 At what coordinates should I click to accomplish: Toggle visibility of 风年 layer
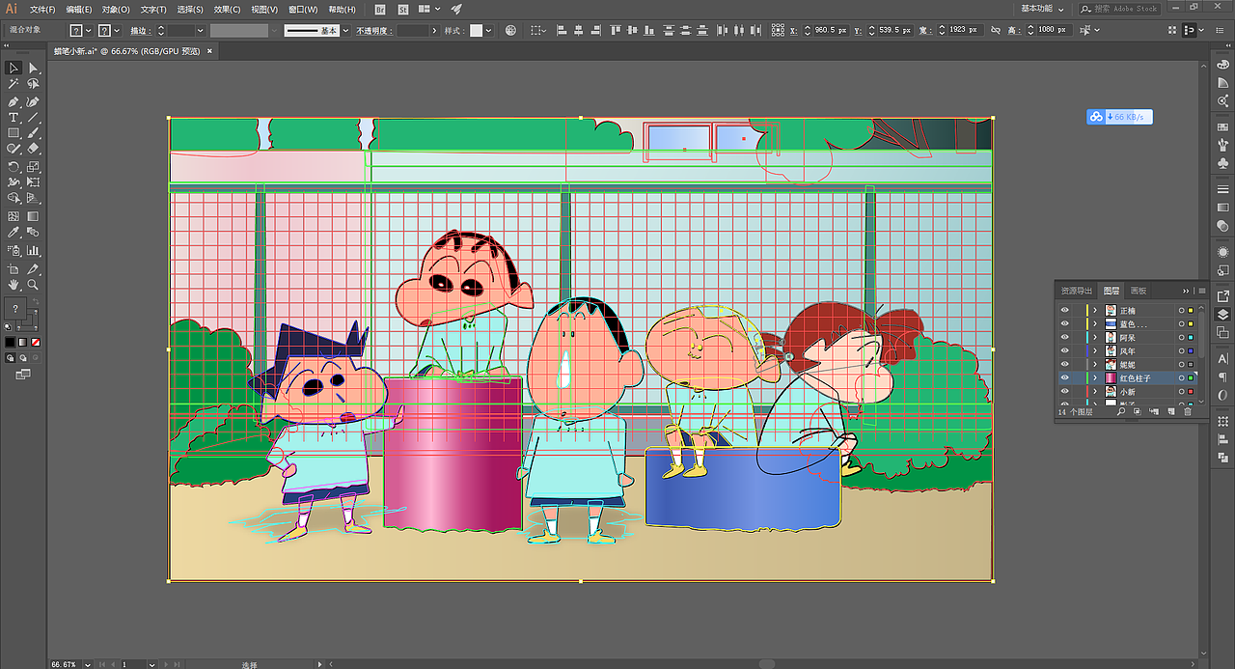(1065, 351)
